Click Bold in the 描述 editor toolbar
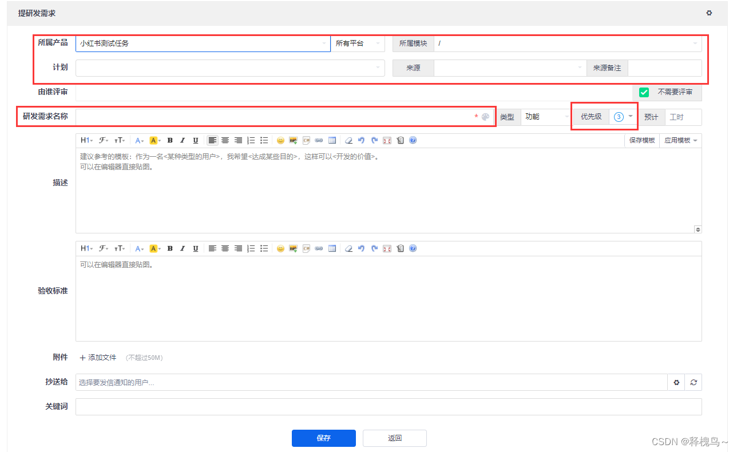The width and height of the screenshot is (737, 452). click(x=170, y=140)
